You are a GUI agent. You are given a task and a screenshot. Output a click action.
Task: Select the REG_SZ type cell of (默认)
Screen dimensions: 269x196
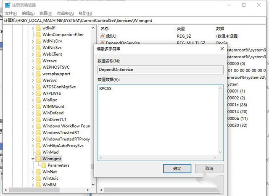coord(184,36)
